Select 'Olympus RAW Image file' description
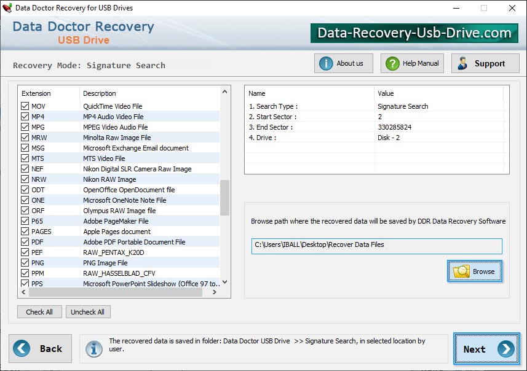The image size is (527, 371). pos(119,211)
